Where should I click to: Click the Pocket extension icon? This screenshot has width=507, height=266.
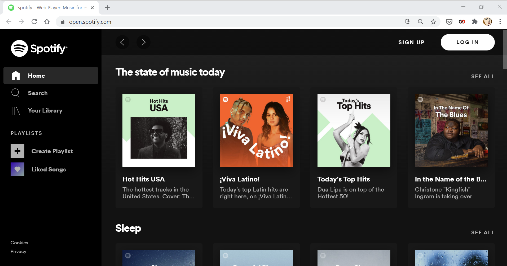449,22
